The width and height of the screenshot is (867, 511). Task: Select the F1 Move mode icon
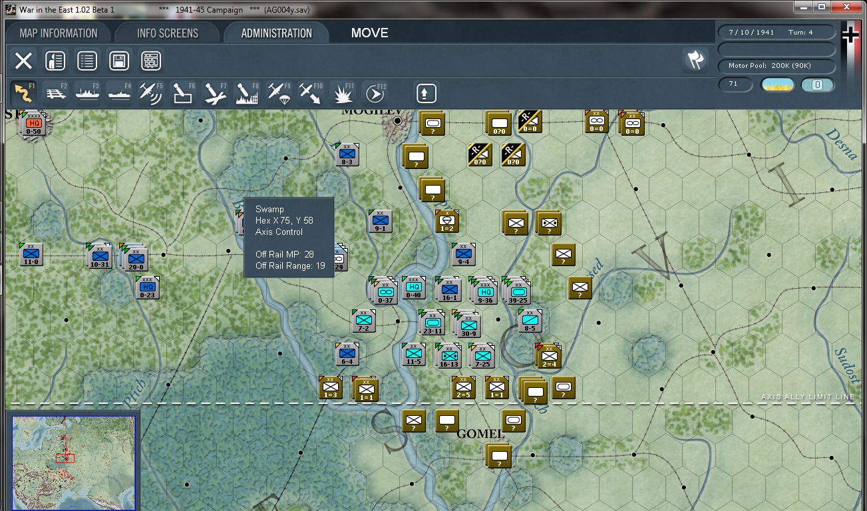(24, 93)
